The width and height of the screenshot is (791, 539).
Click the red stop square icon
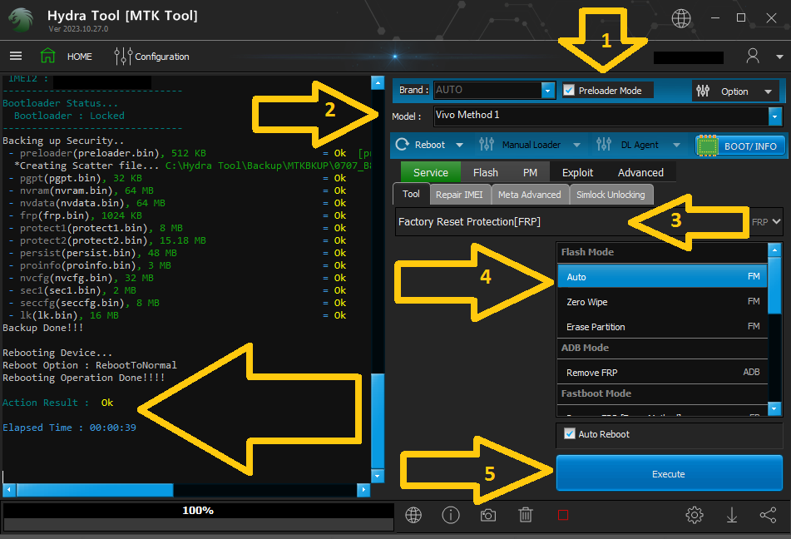point(563,515)
